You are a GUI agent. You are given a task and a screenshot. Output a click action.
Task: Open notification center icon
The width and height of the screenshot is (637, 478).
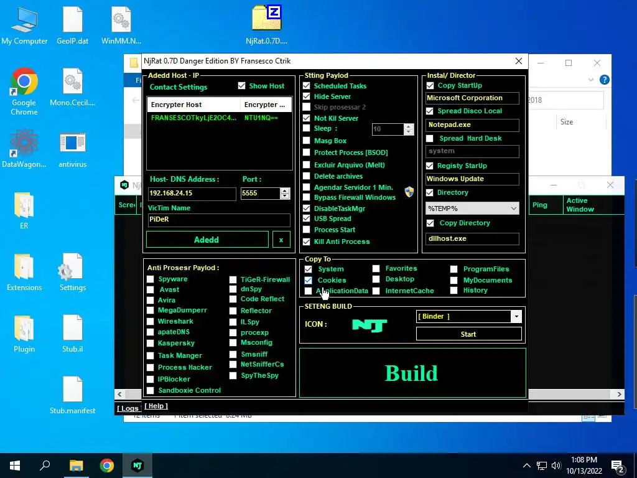pyautogui.click(x=618, y=466)
